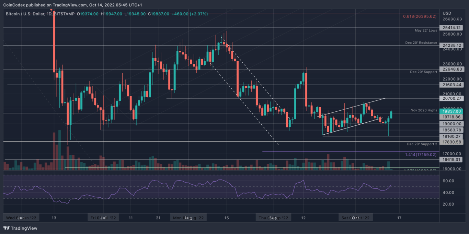Expand the Dec 20' Support level settings
Viewport: 469px width, 234px height.
pyautogui.click(x=423, y=72)
